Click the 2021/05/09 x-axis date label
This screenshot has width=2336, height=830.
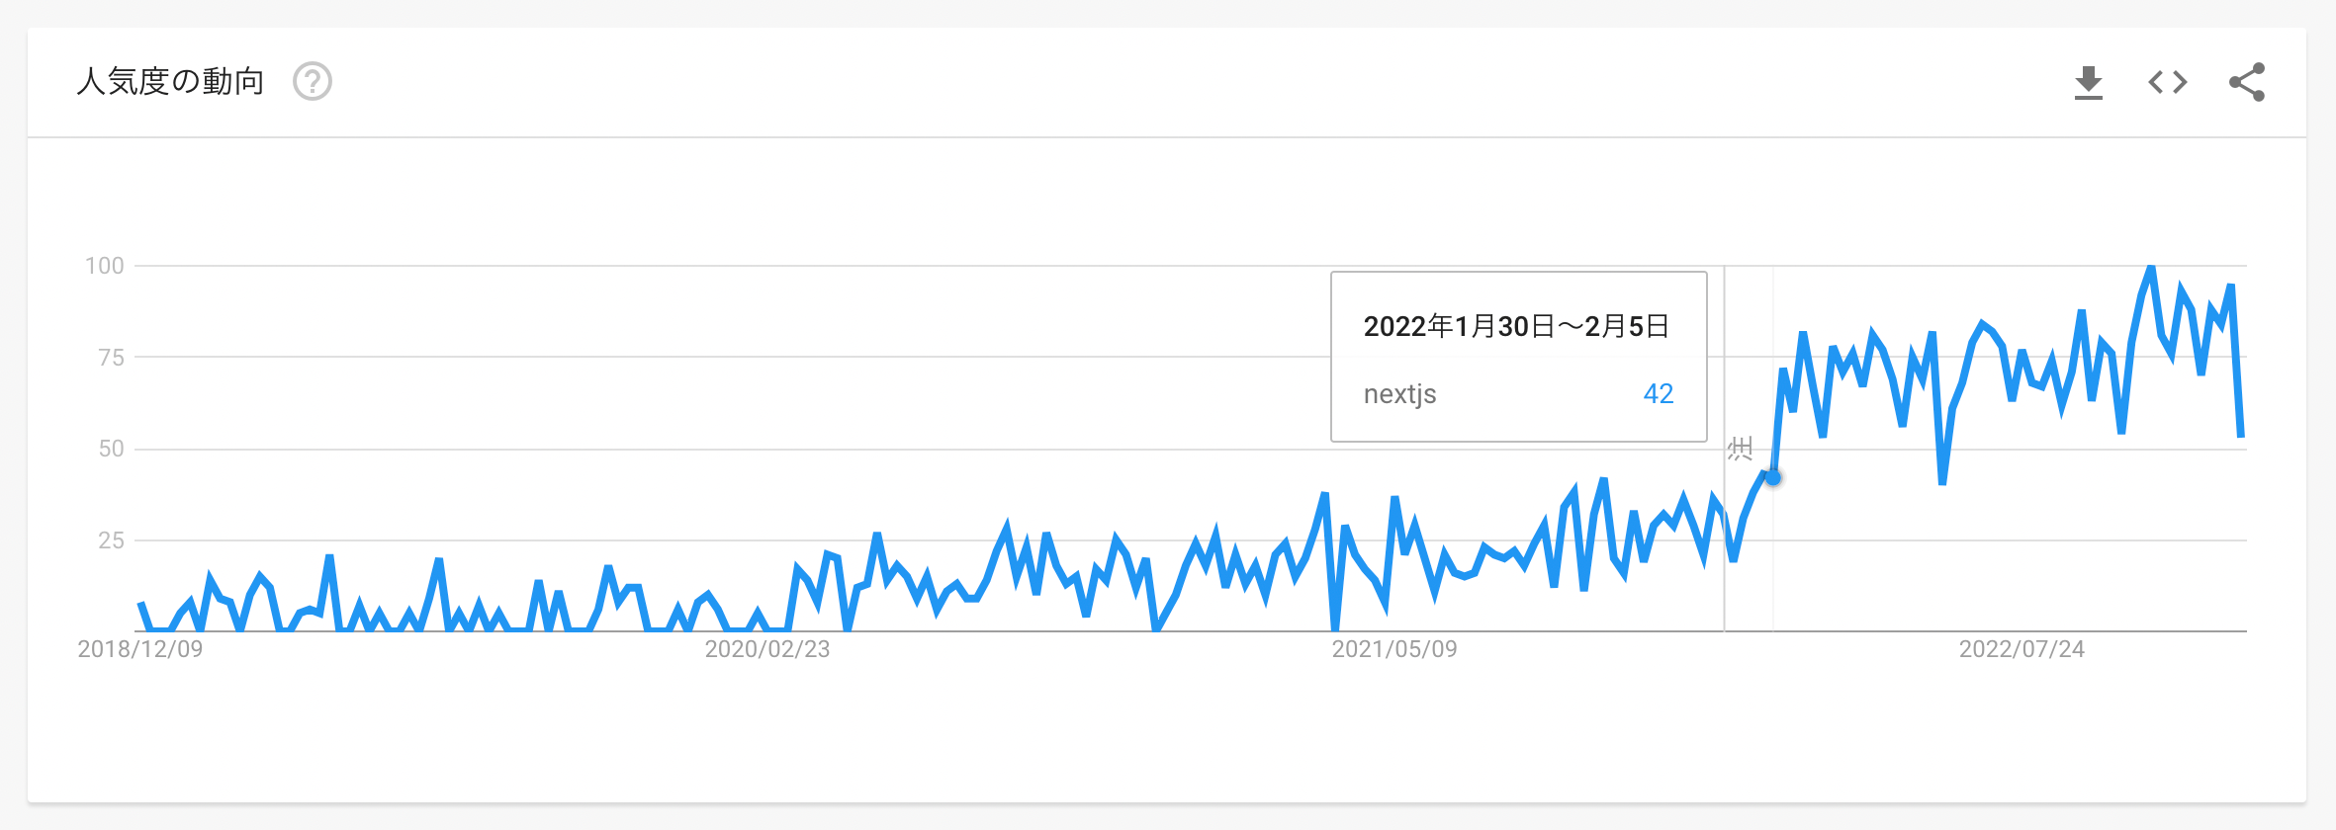click(x=1394, y=649)
